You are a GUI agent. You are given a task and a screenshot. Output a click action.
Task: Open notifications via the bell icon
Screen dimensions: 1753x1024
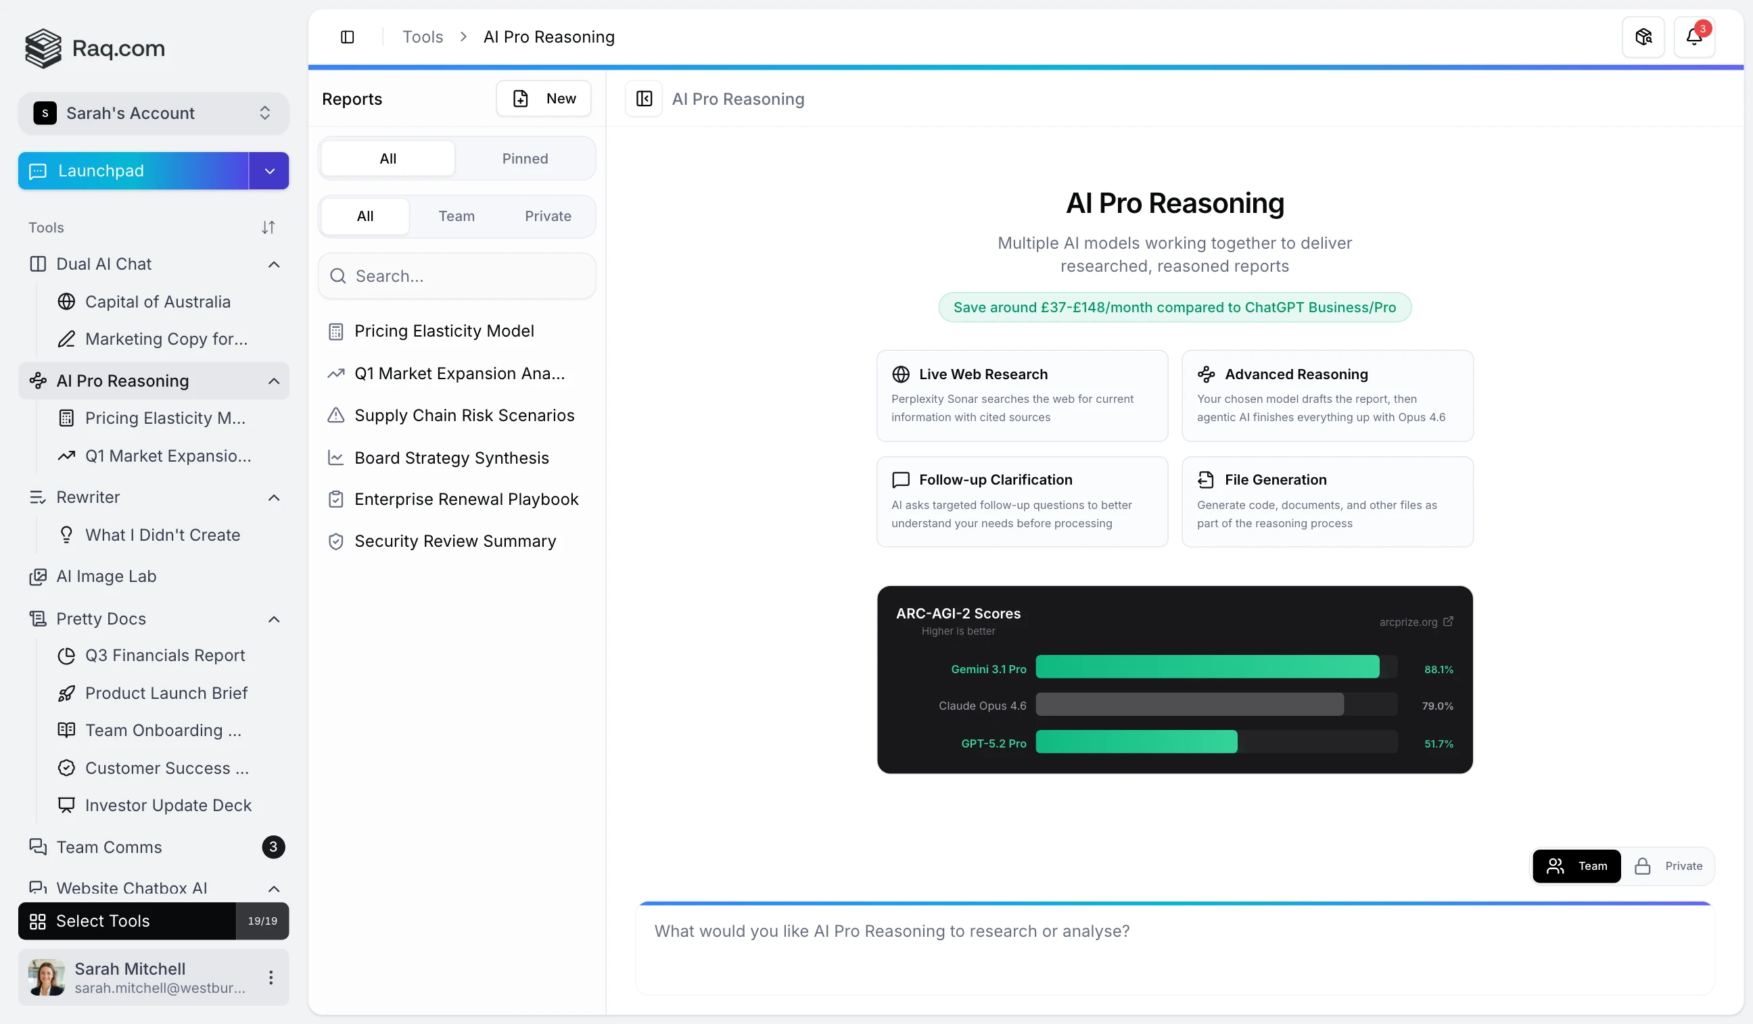click(x=1696, y=36)
